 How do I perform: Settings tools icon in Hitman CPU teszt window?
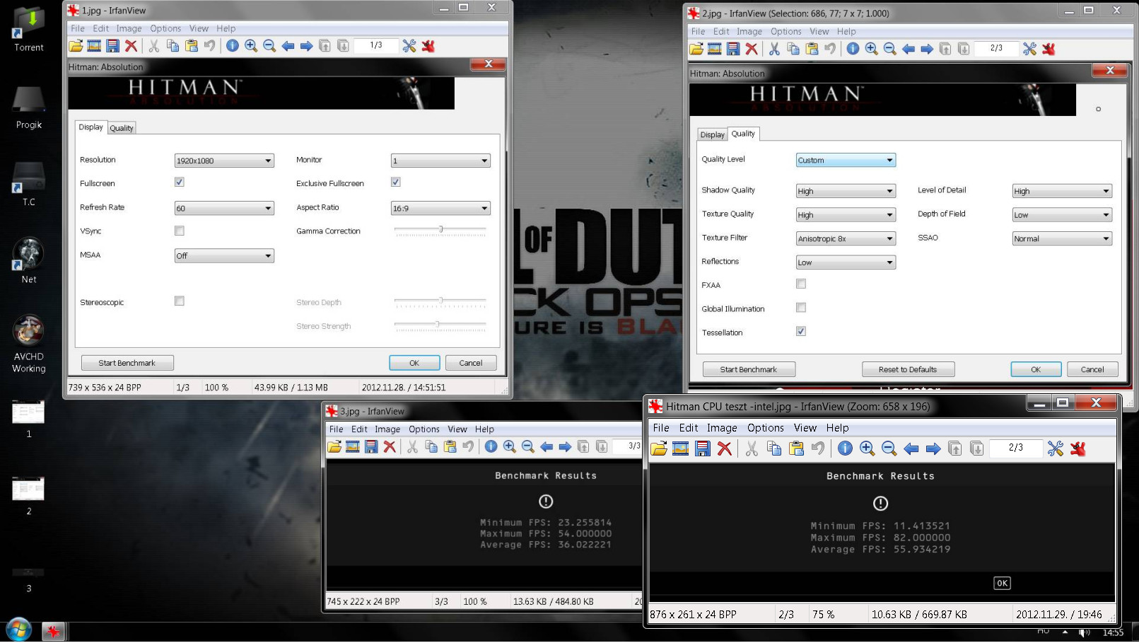point(1056,448)
